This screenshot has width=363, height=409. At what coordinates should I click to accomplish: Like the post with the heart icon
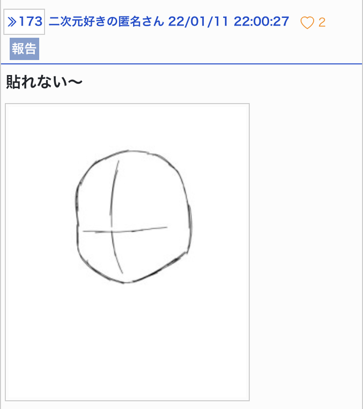click(307, 22)
